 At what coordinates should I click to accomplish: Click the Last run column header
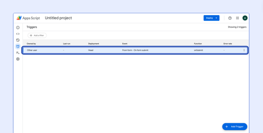pyautogui.click(x=67, y=44)
